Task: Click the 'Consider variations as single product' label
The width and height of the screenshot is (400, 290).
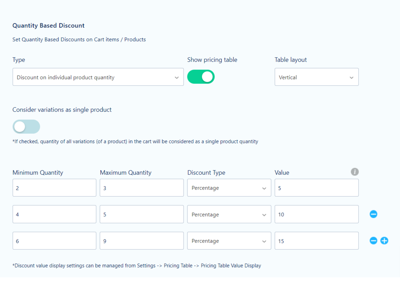Action: pyautogui.click(x=62, y=110)
